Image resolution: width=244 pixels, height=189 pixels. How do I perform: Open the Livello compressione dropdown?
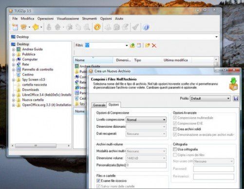pyautogui.click(x=146, y=120)
